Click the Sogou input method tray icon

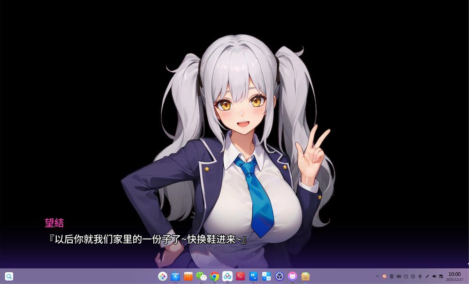(385, 277)
